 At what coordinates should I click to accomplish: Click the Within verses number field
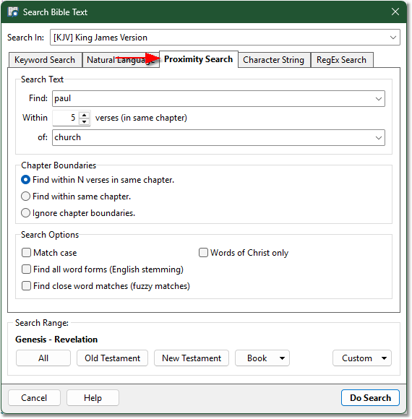point(66,118)
